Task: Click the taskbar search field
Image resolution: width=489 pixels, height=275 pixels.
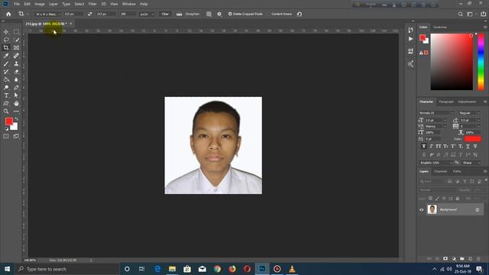Action: tap(67, 269)
